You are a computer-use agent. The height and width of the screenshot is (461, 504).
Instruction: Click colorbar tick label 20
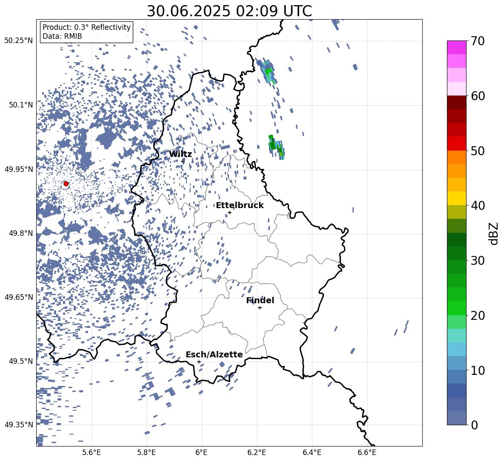(478, 315)
